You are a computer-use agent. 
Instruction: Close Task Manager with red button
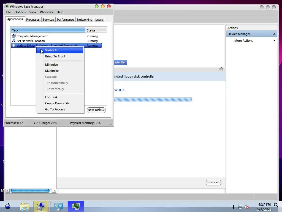point(109,7)
